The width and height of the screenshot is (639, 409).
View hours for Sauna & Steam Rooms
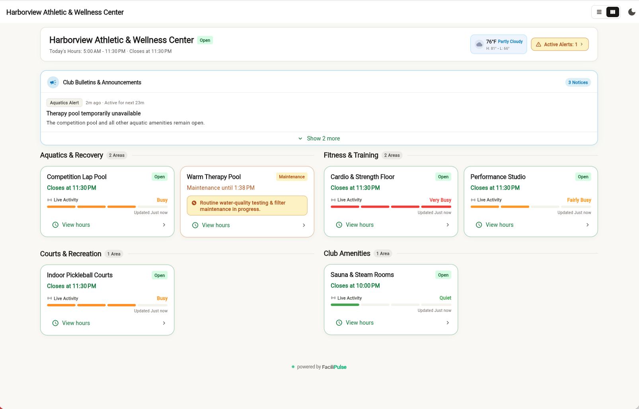tap(391, 323)
